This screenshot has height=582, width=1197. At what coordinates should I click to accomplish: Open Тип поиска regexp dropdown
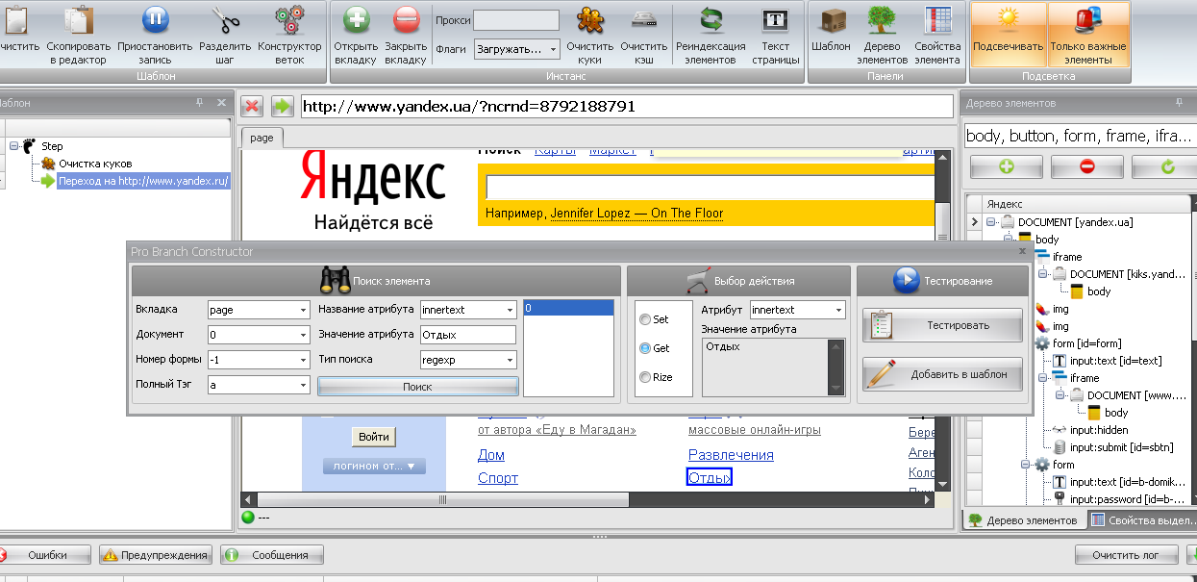(510, 360)
